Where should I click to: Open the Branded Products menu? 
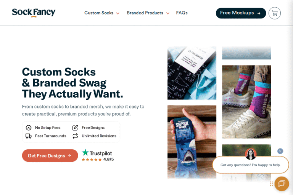click(x=145, y=13)
